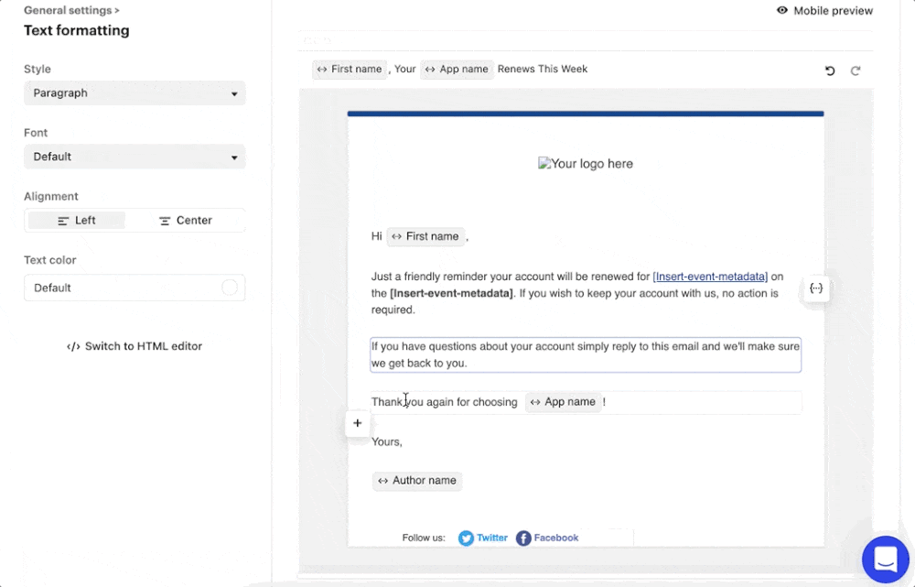The height and width of the screenshot is (587, 915).
Task: Click the First name tag in subject line
Action: pos(350,70)
